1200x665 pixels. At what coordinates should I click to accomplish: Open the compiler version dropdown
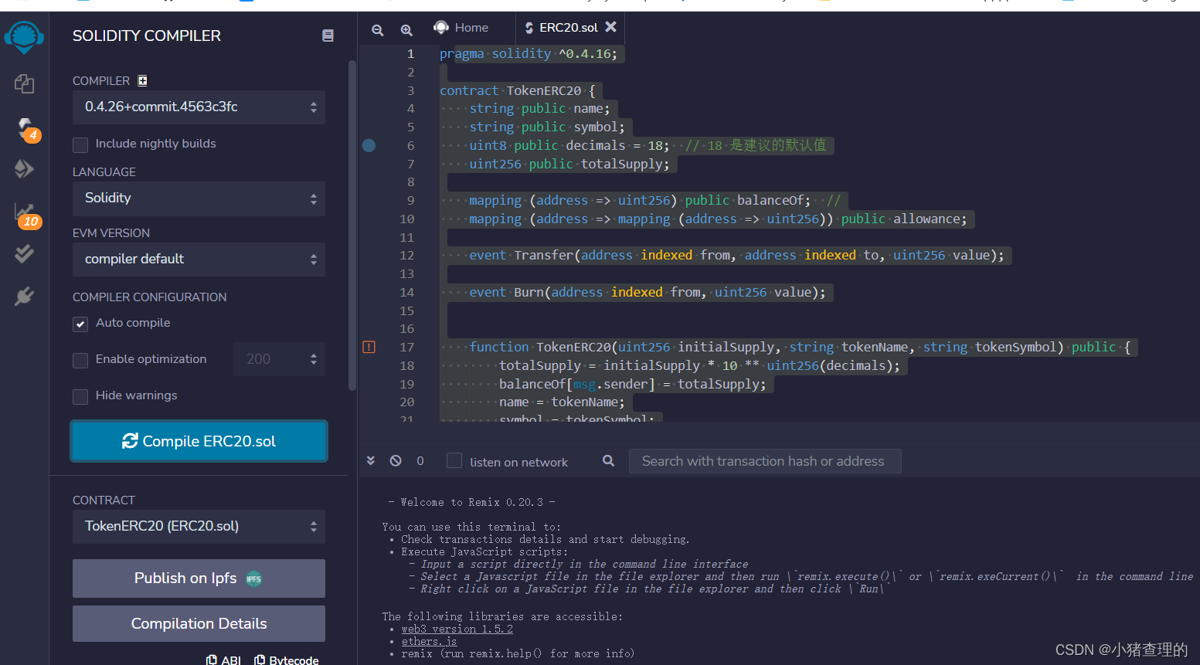coord(199,107)
